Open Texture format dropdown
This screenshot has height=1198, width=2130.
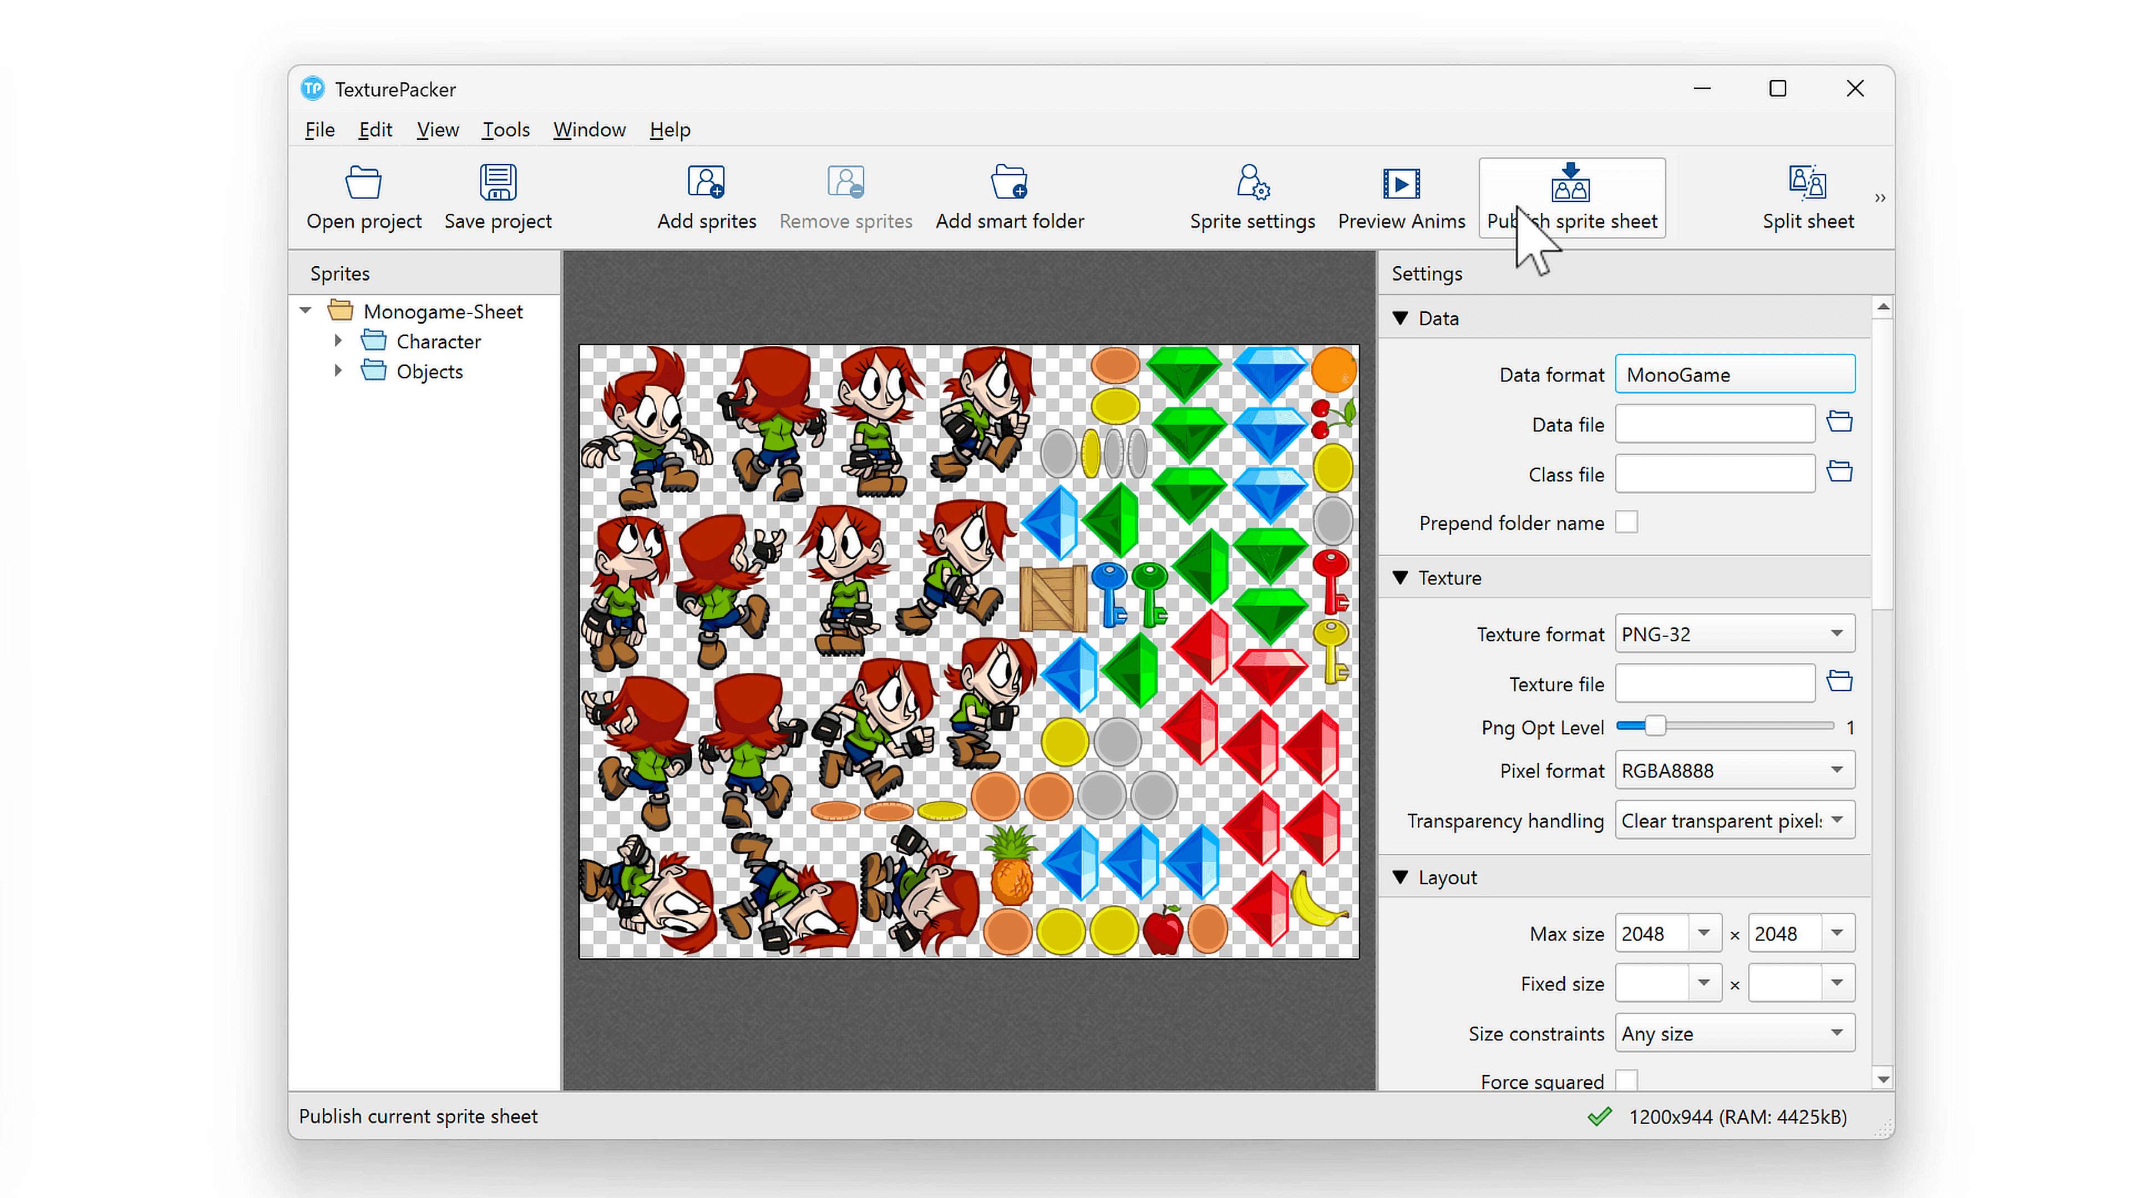coord(1734,634)
